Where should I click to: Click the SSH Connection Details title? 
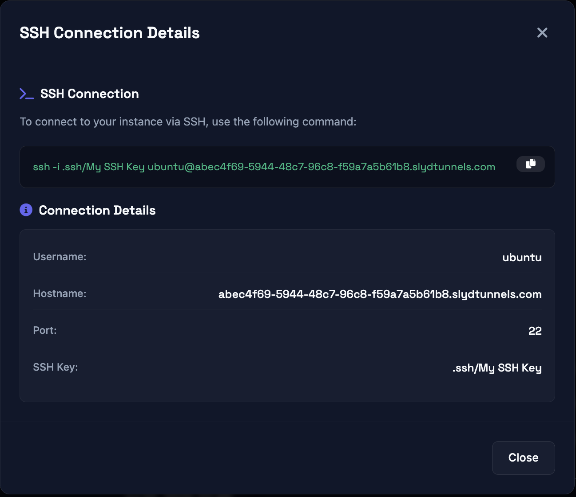click(109, 32)
